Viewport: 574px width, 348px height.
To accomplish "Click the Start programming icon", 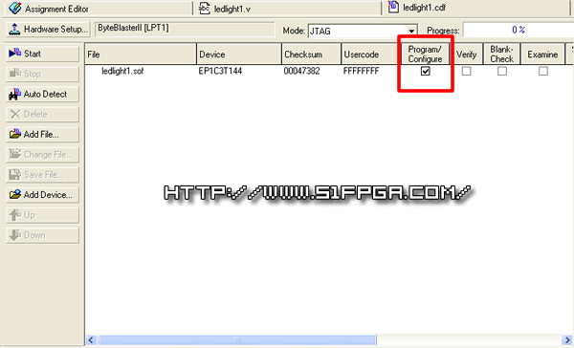I will (14, 54).
